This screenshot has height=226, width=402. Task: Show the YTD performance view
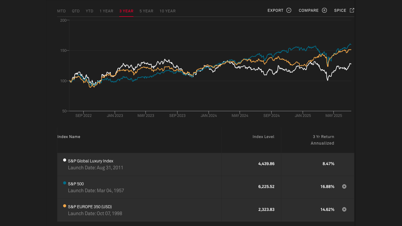[89, 11]
